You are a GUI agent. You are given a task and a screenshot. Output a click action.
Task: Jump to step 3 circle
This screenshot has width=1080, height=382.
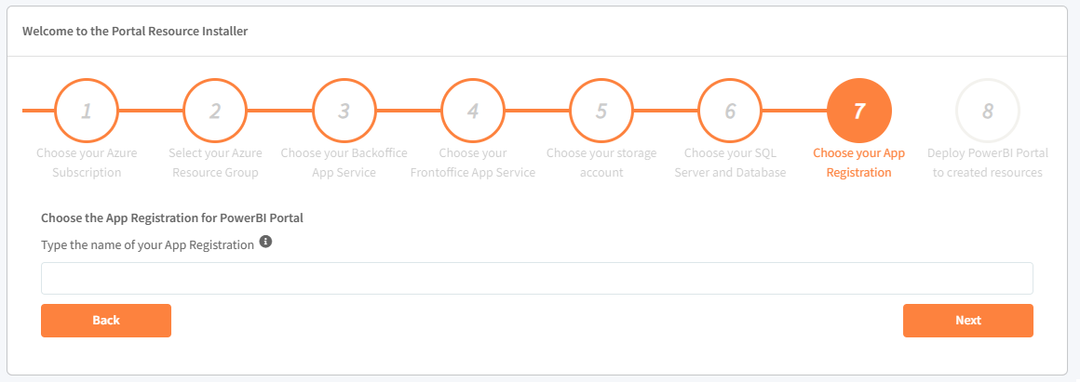344,112
